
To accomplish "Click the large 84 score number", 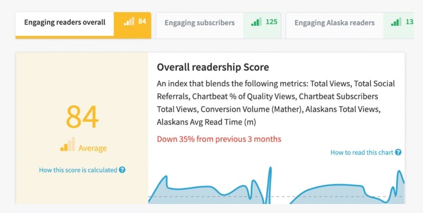I will pyautogui.click(x=82, y=117).
